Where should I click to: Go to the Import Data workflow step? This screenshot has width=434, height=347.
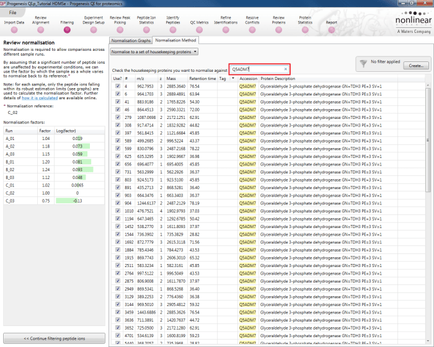[14, 30]
